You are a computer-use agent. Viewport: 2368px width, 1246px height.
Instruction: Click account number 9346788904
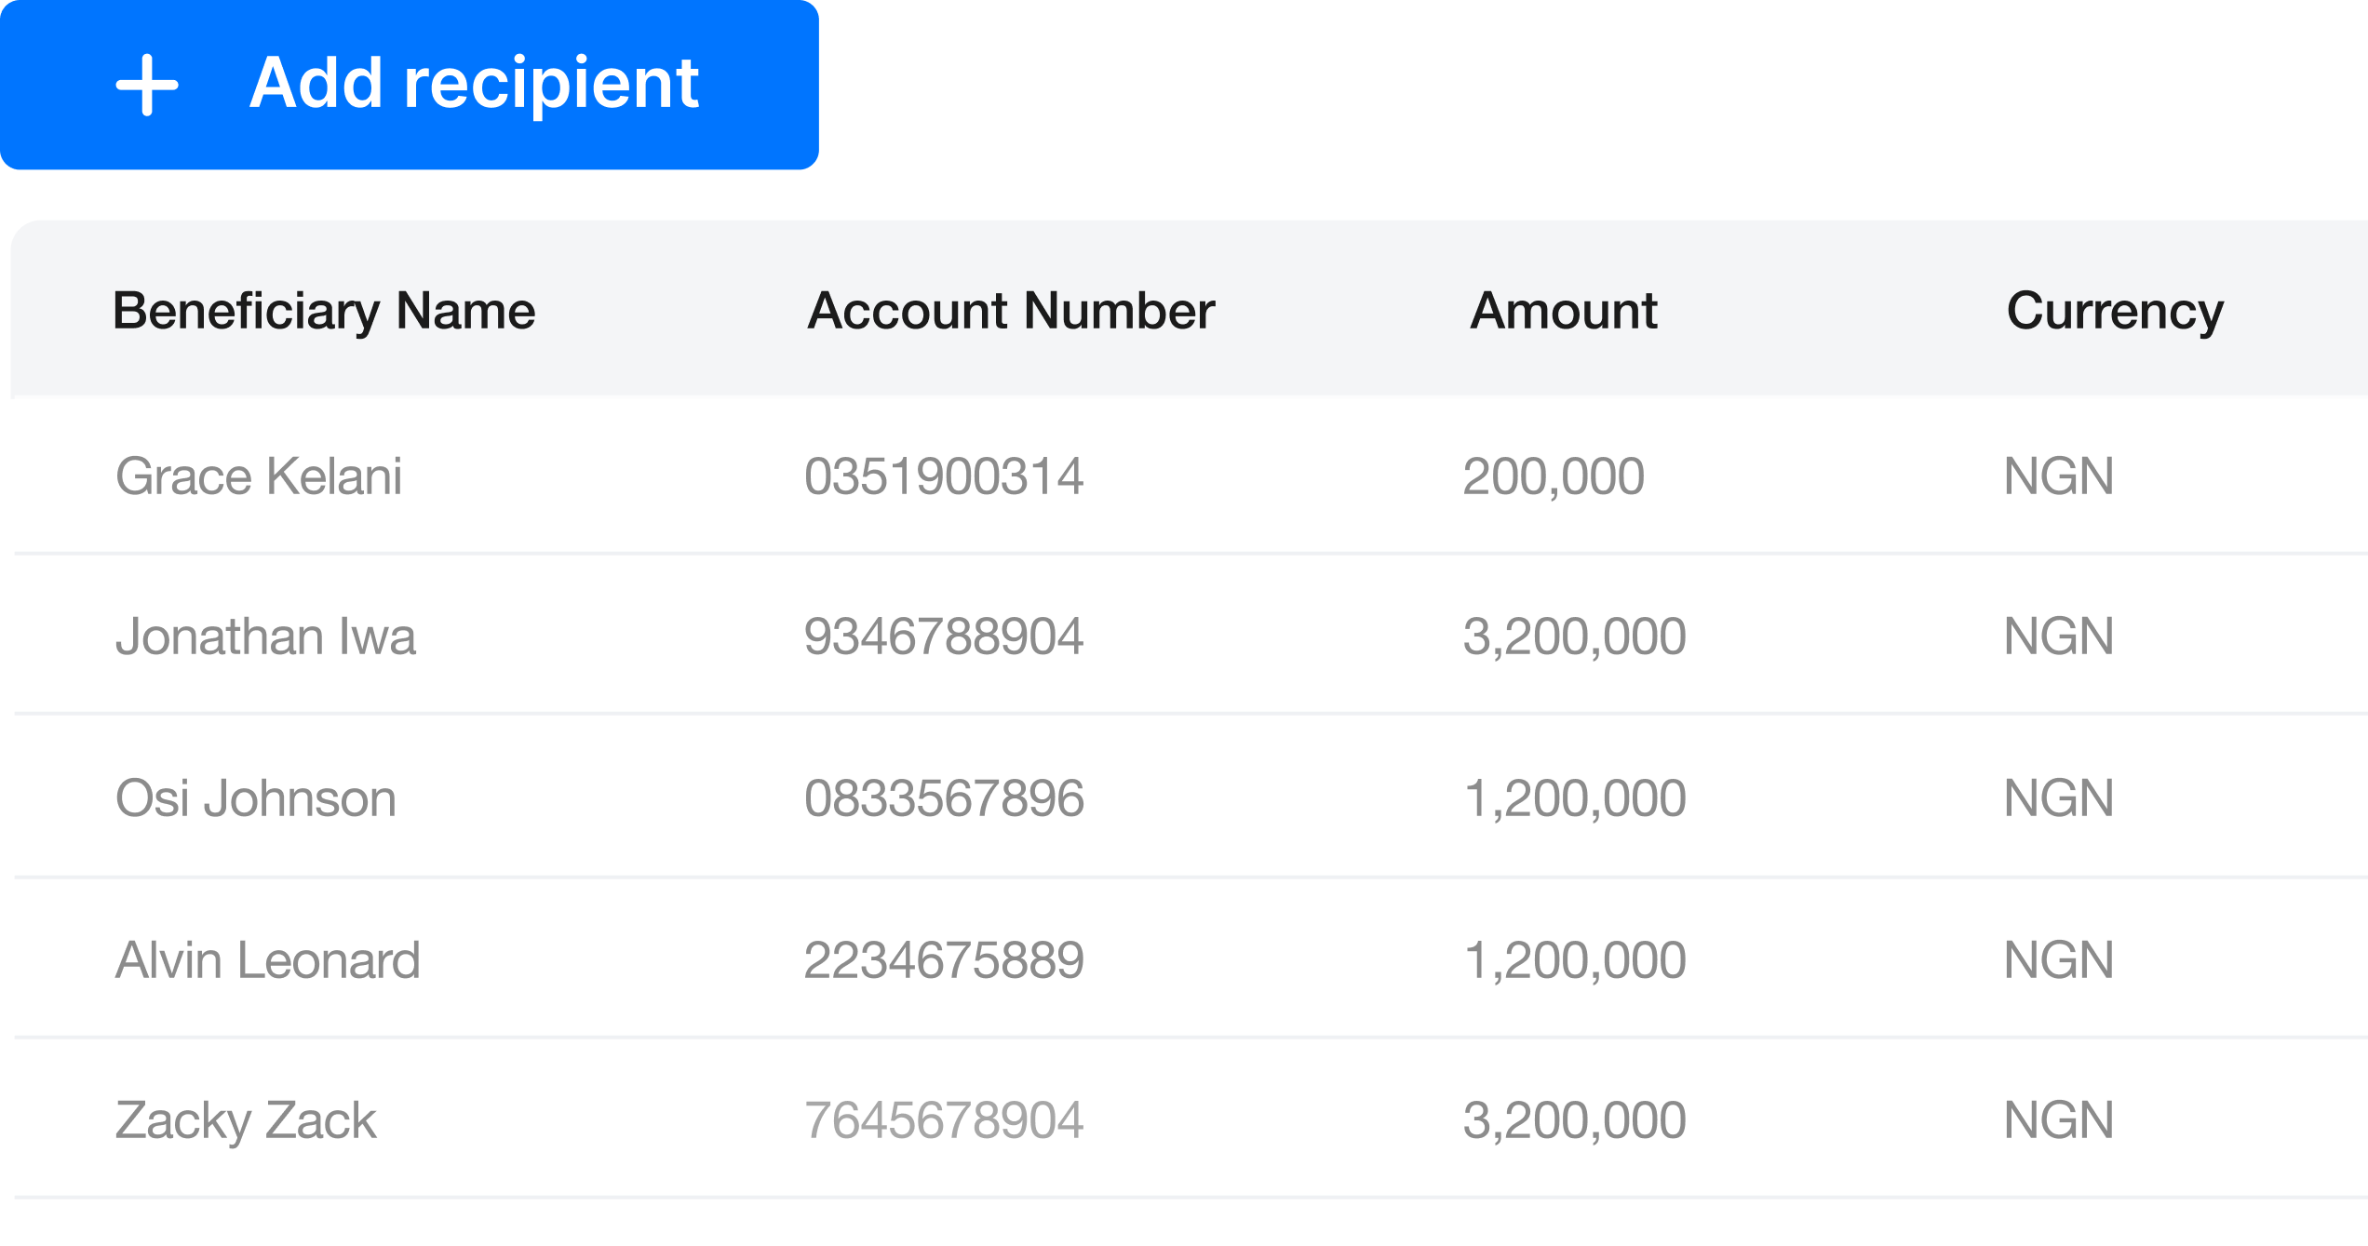click(x=944, y=636)
